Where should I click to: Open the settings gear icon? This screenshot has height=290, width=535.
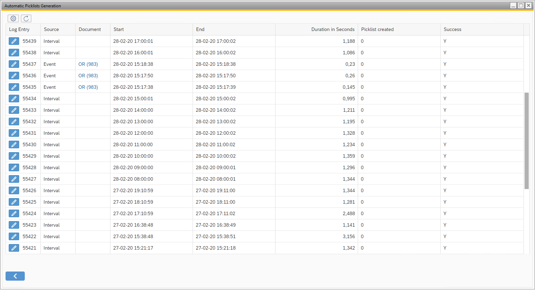[x=13, y=18]
